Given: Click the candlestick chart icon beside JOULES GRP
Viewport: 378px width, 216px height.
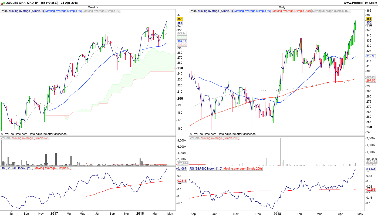Looking at the screenshot, I should 3,3.
